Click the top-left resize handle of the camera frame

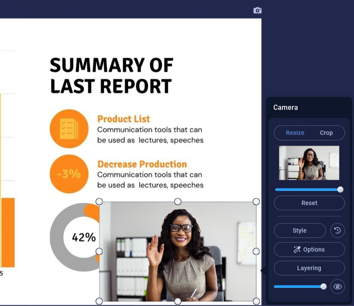click(99, 202)
